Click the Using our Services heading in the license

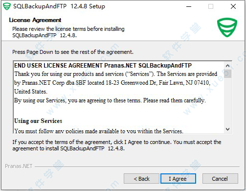(x=38, y=121)
